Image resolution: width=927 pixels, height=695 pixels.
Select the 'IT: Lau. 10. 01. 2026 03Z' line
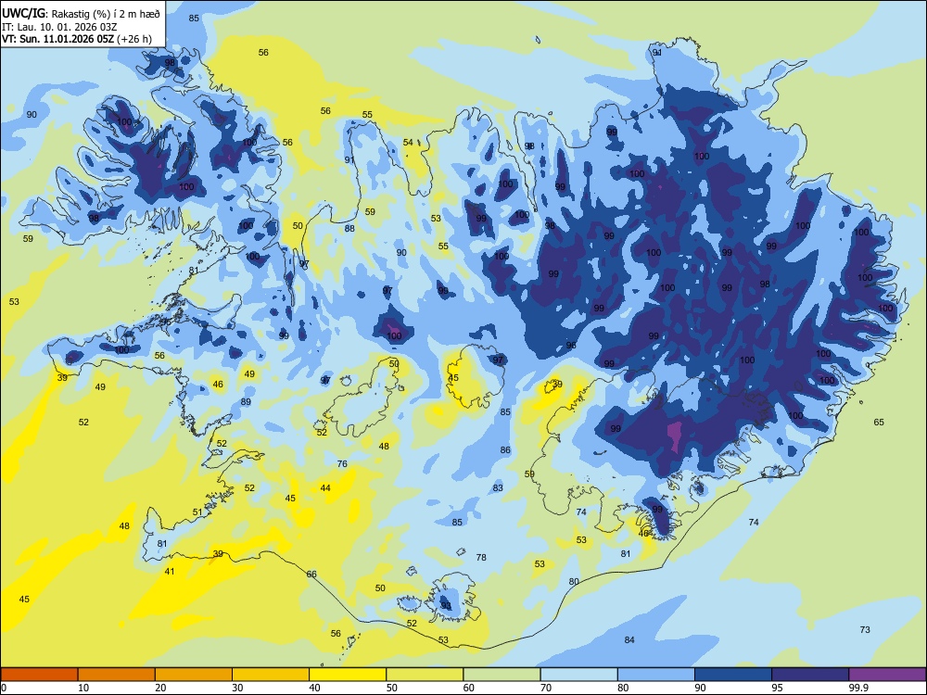pyautogui.click(x=59, y=27)
